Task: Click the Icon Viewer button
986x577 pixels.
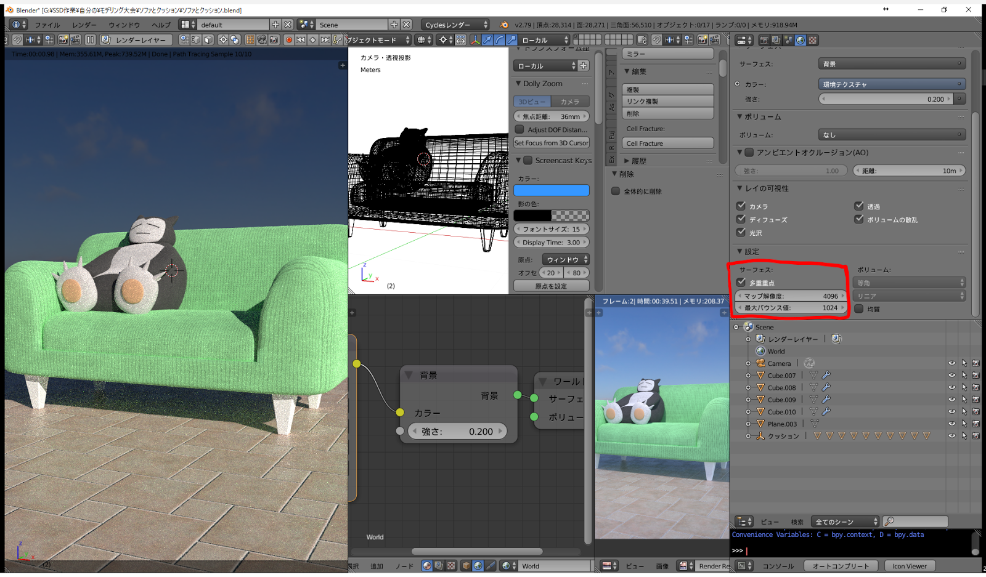Action: (910, 566)
